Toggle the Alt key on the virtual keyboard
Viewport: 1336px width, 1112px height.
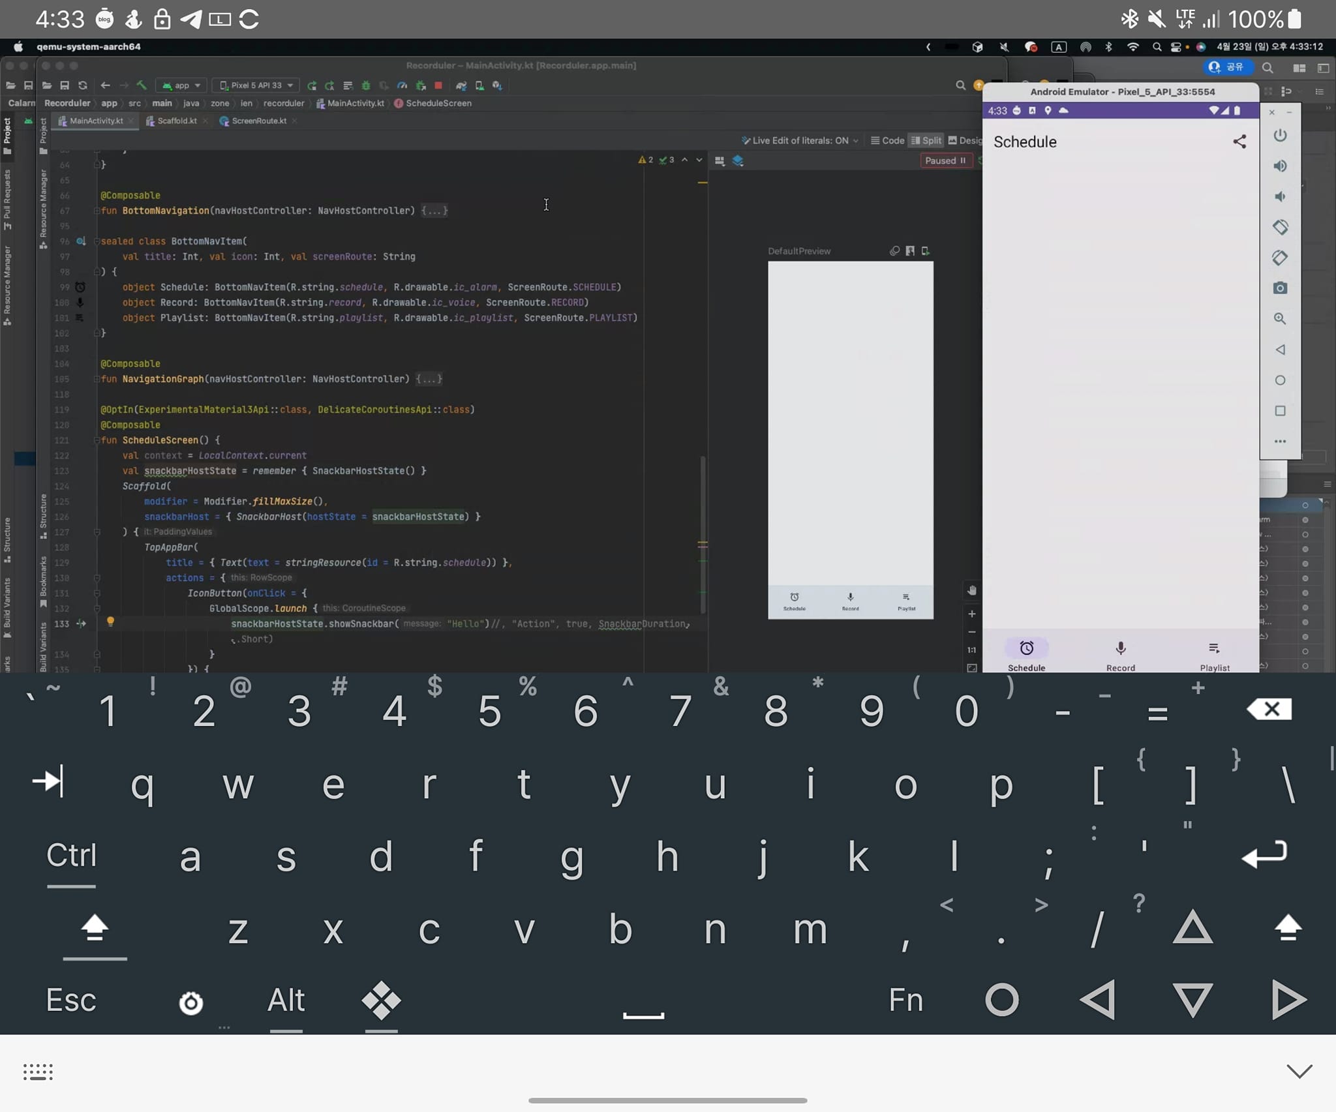tap(286, 1000)
